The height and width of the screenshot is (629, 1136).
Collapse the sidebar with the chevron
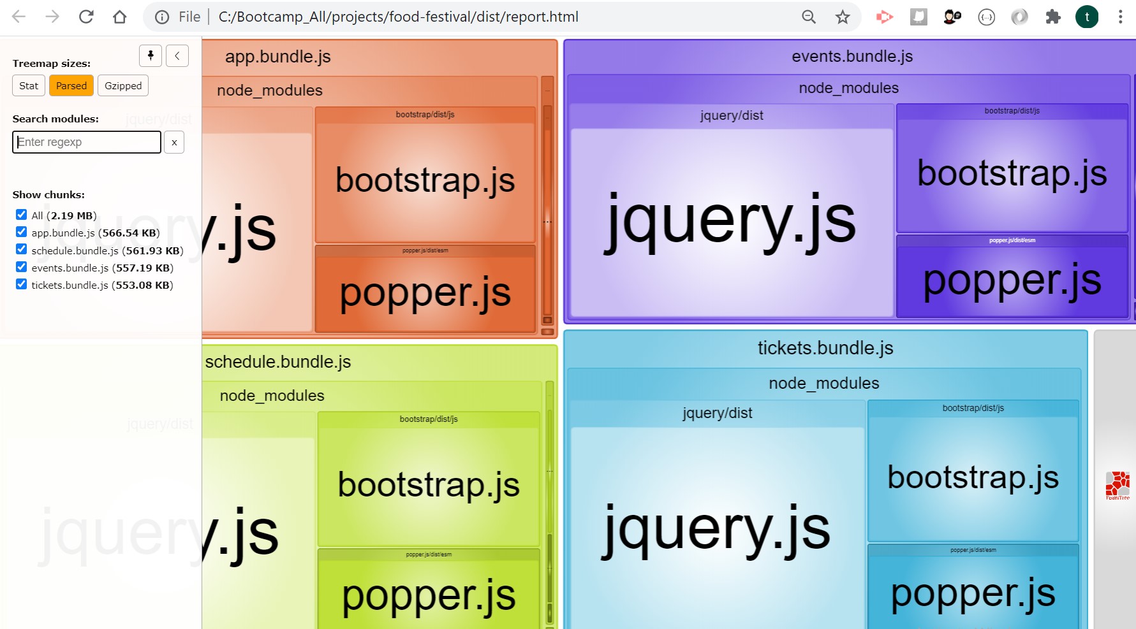[177, 56]
